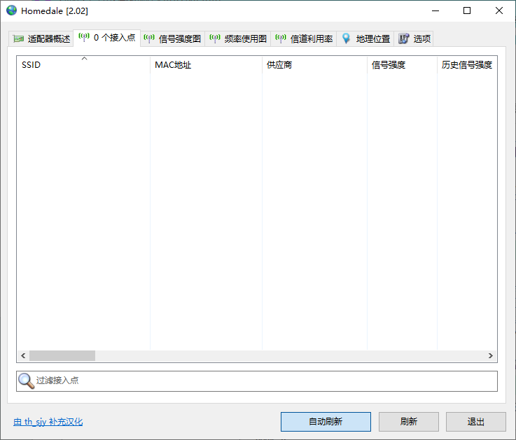Click the 自动刷新 button

[326, 422]
